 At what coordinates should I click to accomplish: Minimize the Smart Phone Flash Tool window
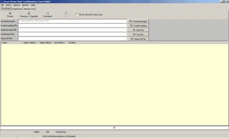coord(221,2)
